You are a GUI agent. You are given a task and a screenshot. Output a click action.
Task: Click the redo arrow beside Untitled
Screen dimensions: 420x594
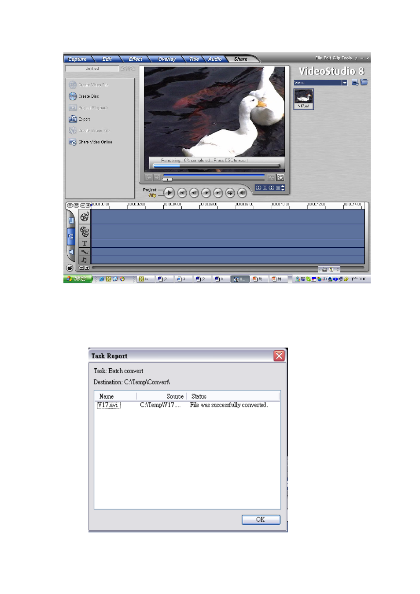click(x=131, y=69)
